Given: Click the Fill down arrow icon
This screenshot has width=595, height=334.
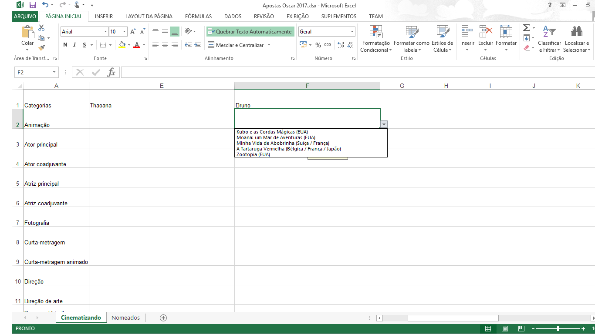Looking at the screenshot, I should click(x=526, y=38).
